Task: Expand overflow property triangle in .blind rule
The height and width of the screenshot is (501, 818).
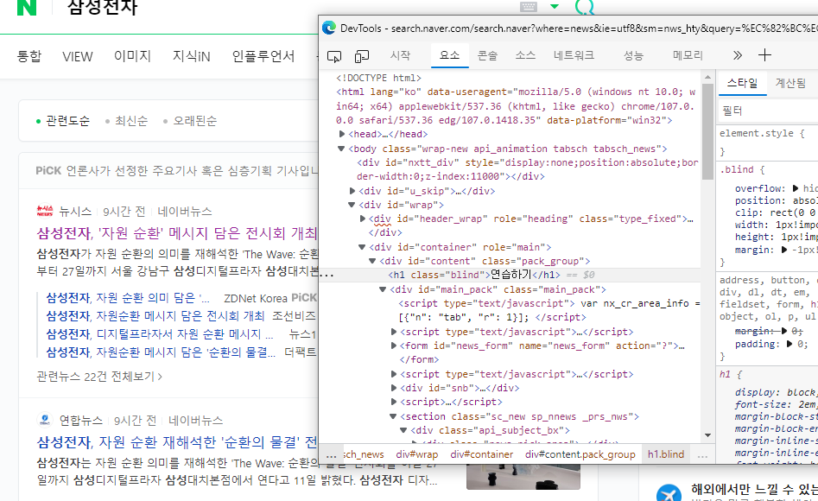Action: click(795, 188)
